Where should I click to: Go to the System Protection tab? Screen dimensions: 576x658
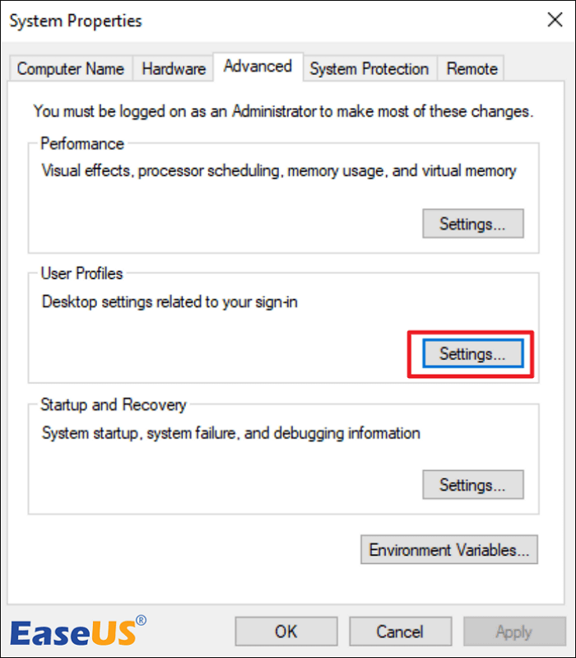[369, 69]
